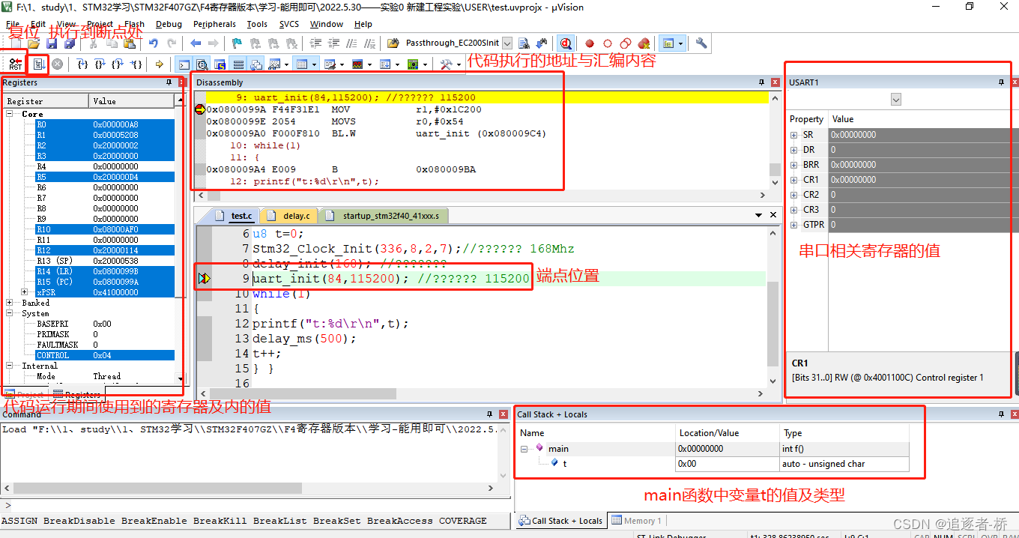Image resolution: width=1019 pixels, height=538 pixels.
Task: Open the Watch windows button
Action: pos(274,64)
